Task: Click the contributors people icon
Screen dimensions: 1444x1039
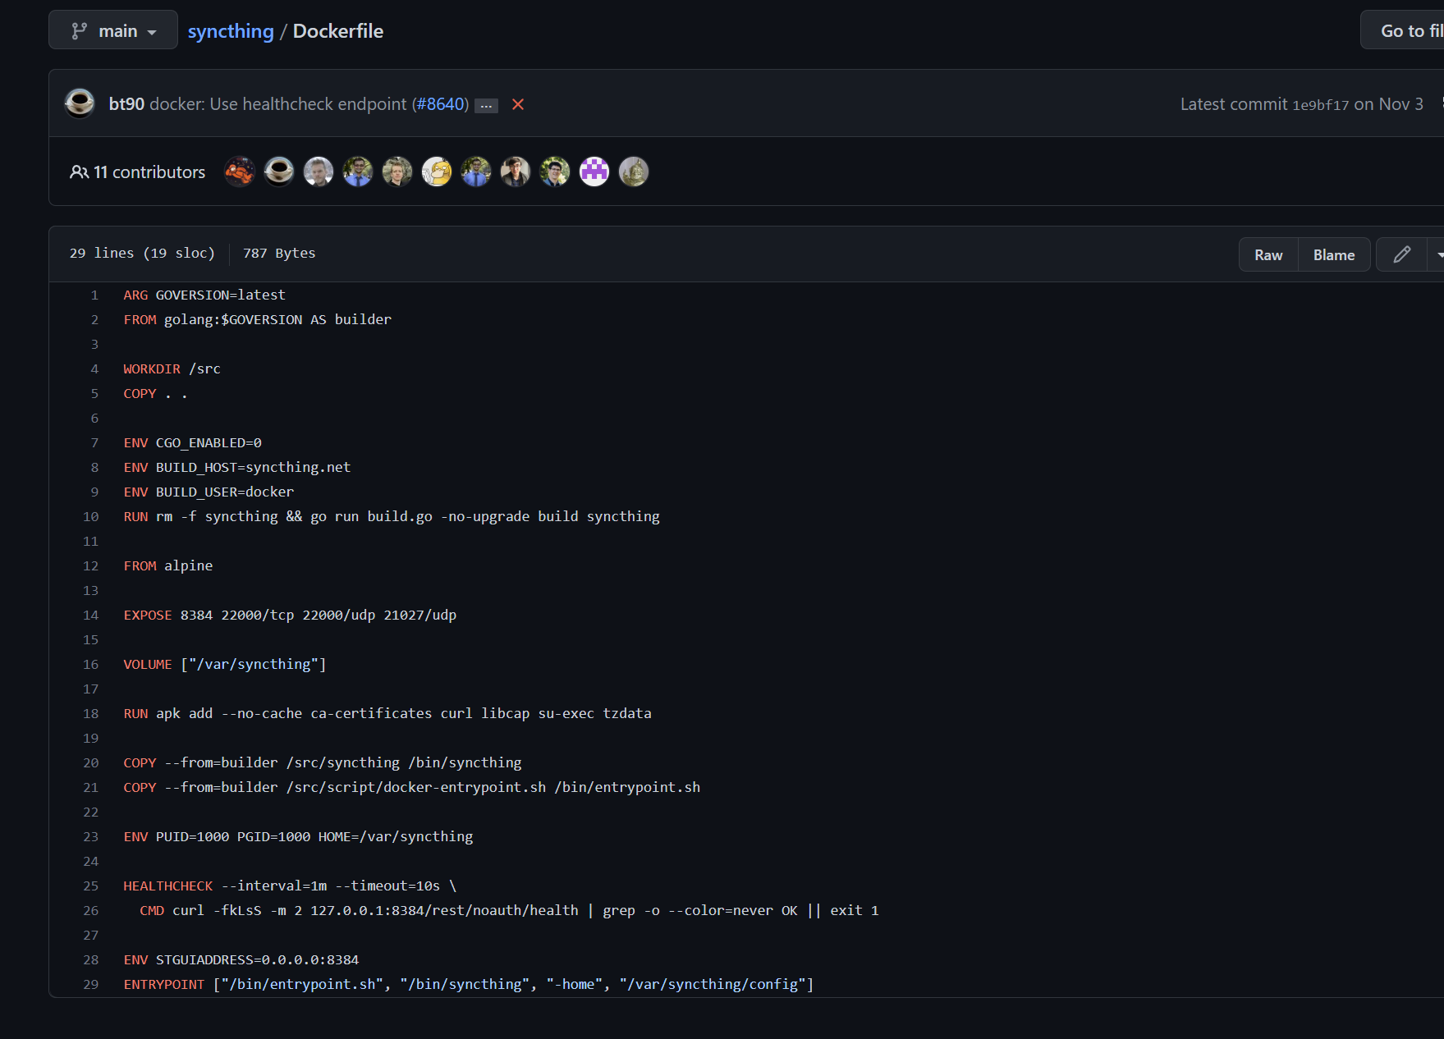Action: tap(80, 172)
